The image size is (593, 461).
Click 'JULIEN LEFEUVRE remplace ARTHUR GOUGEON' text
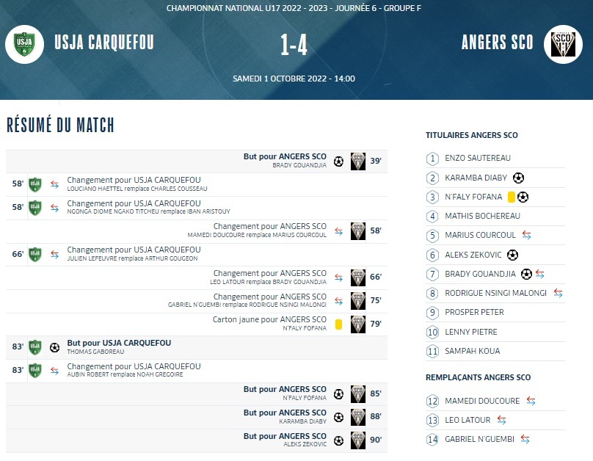[132, 258]
